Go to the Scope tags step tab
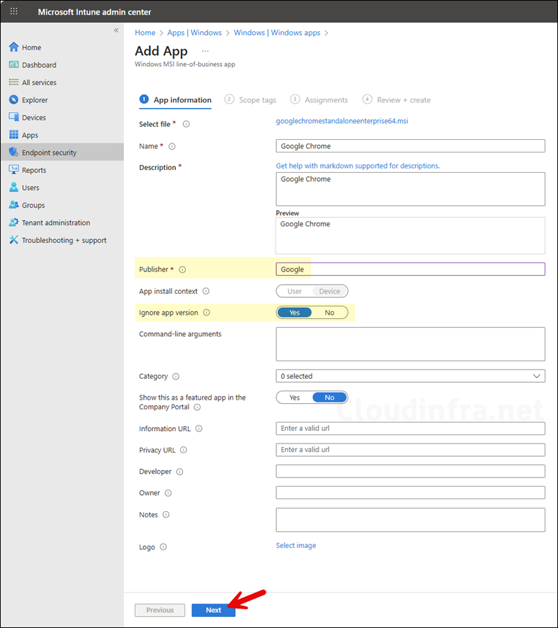The width and height of the screenshot is (558, 628). [250, 100]
